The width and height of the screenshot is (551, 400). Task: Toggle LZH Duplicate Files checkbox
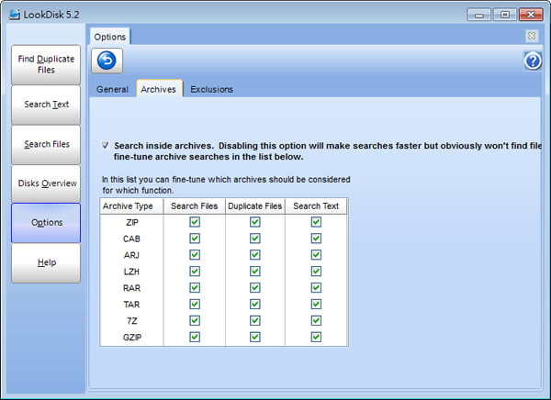coord(255,272)
